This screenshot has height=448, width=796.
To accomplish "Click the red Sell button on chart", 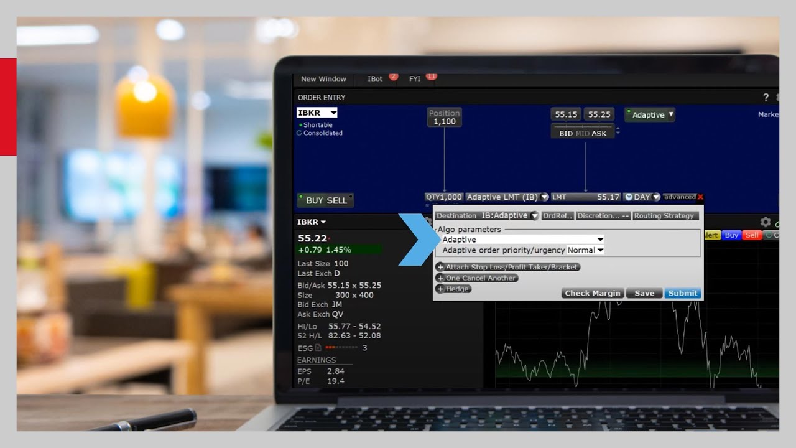I will (752, 235).
